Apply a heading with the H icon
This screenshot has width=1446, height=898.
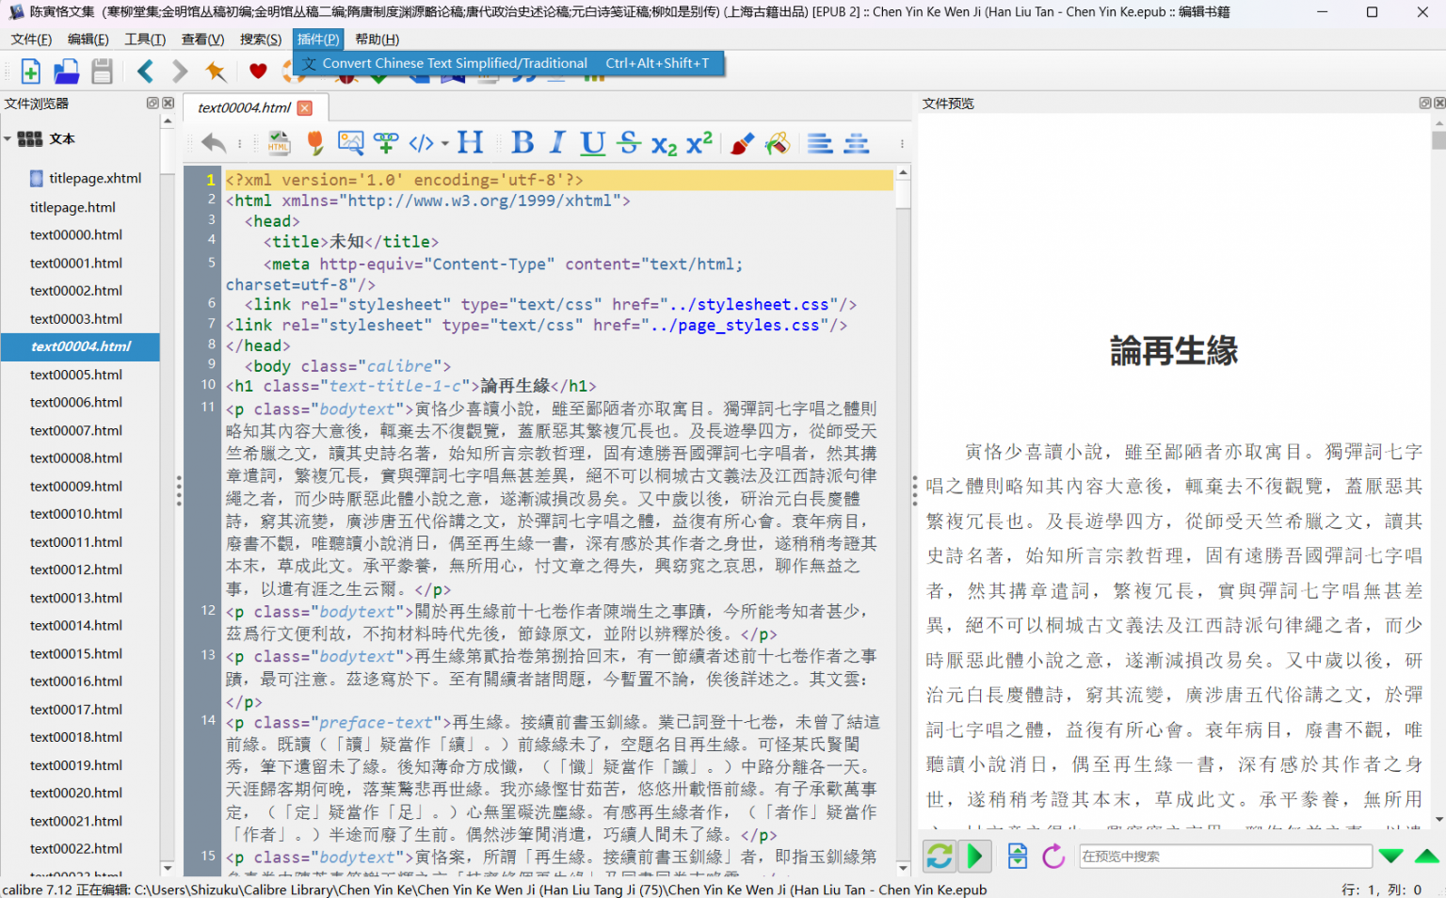click(470, 142)
